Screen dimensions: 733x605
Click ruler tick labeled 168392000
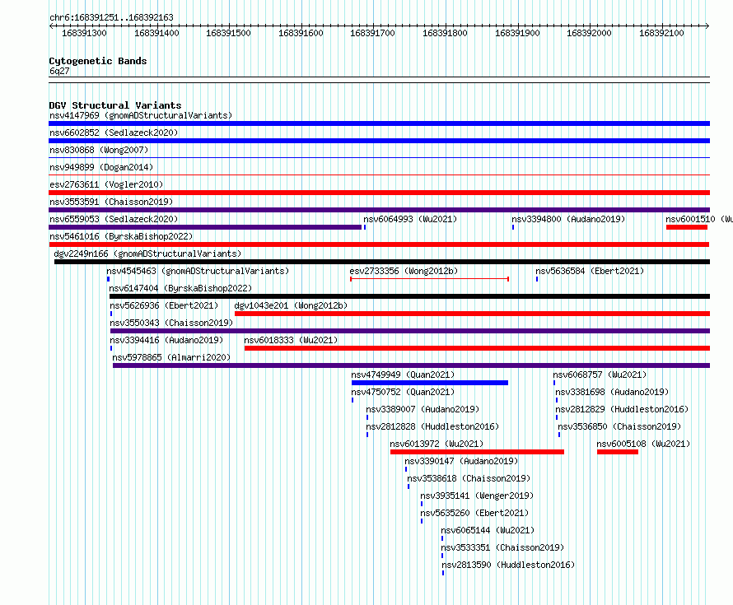tap(589, 33)
